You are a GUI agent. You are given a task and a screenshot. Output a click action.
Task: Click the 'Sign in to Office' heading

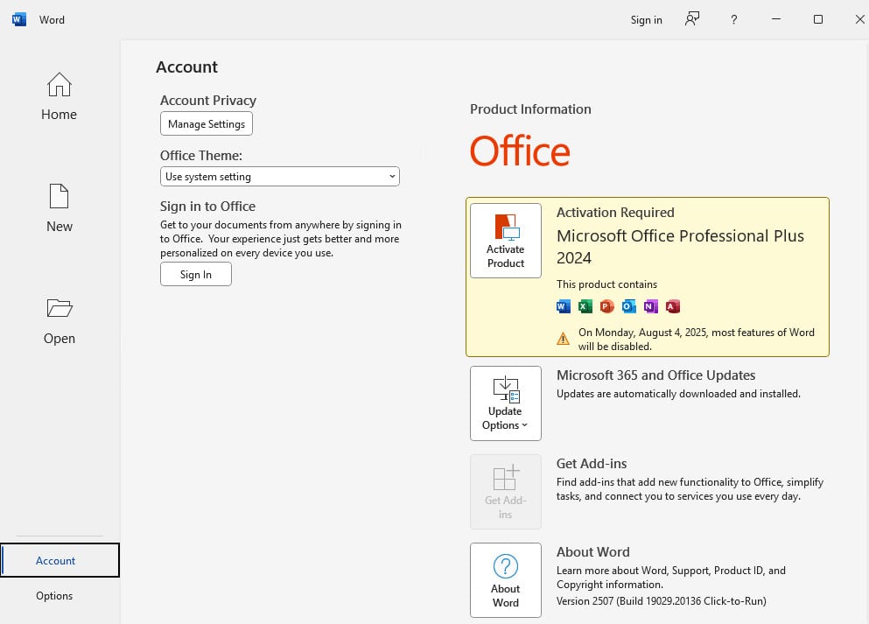pos(207,207)
